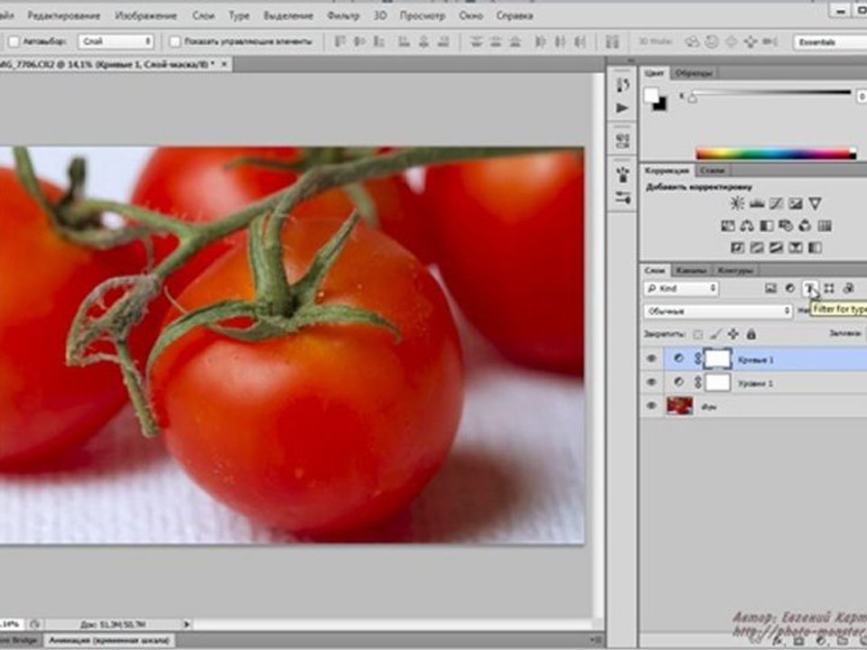Filter layers for shape layers
This screenshot has height=650, width=867.
(829, 288)
